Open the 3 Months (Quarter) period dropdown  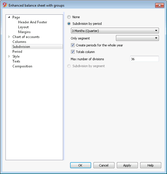(x=115, y=31)
